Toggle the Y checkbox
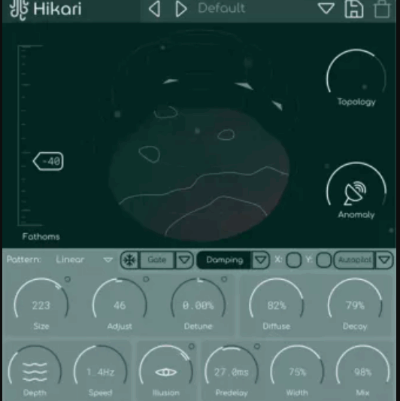This screenshot has height=401, width=400. (x=324, y=260)
